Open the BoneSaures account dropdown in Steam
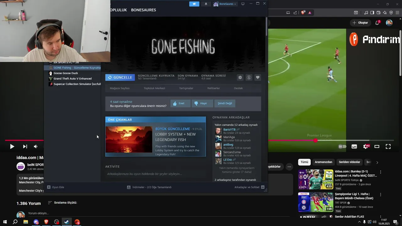Image resolution: width=402 pixels, height=226 pixels. 225,4
